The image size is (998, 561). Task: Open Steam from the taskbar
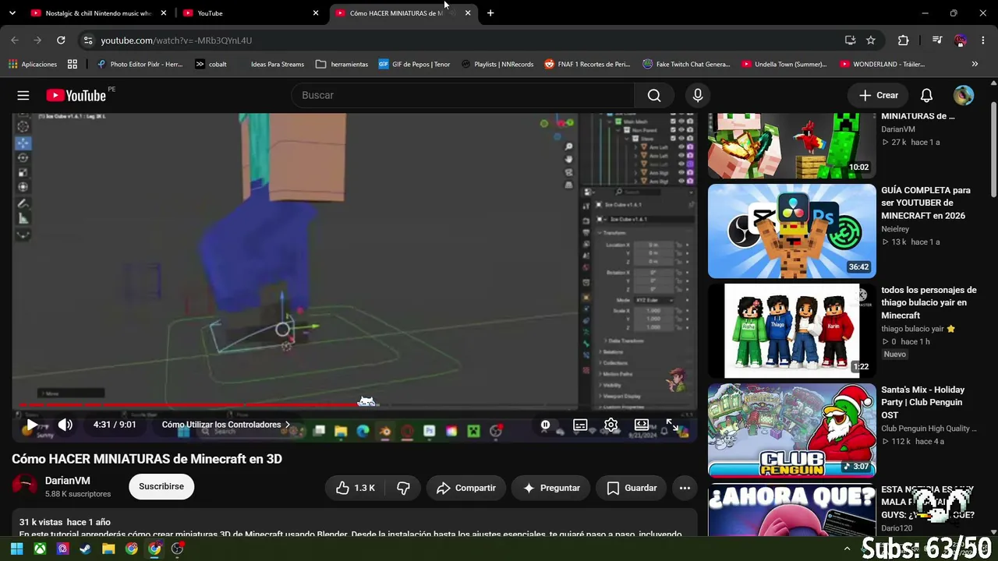[x=86, y=549]
